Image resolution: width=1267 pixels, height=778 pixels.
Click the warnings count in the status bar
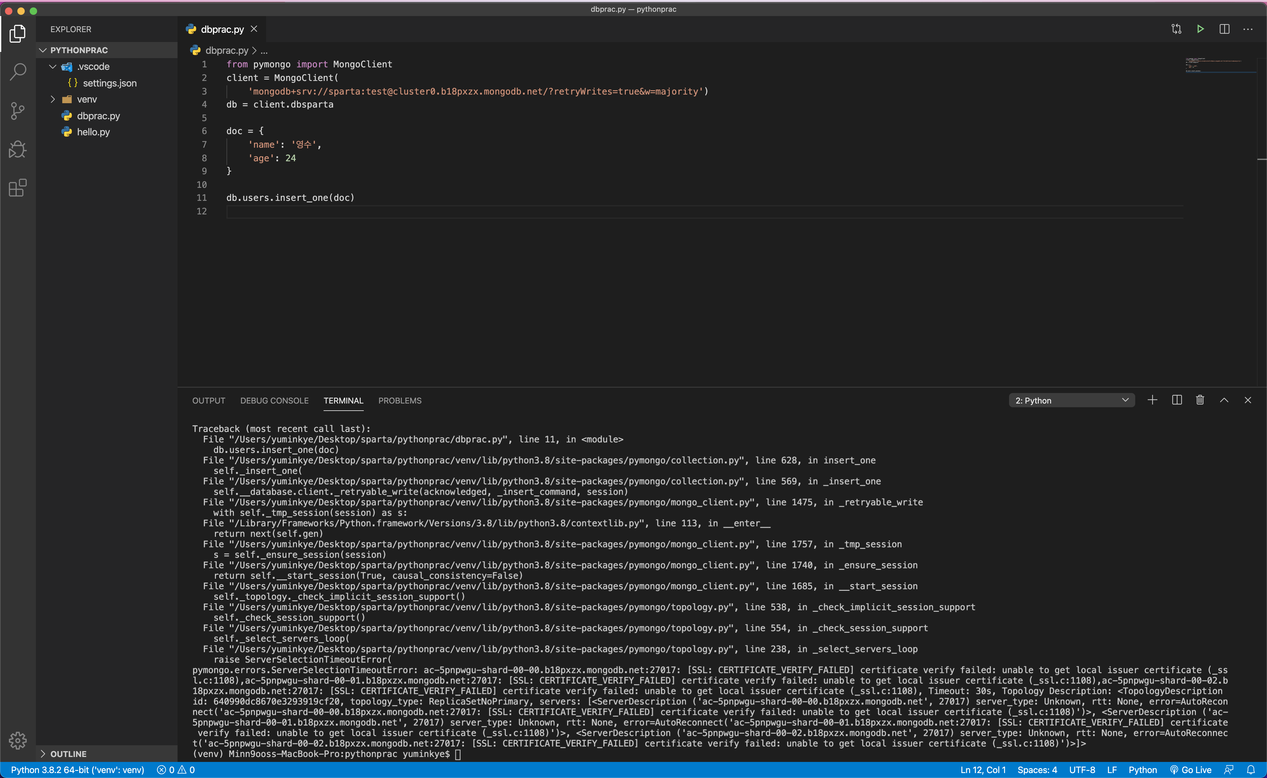click(x=187, y=770)
